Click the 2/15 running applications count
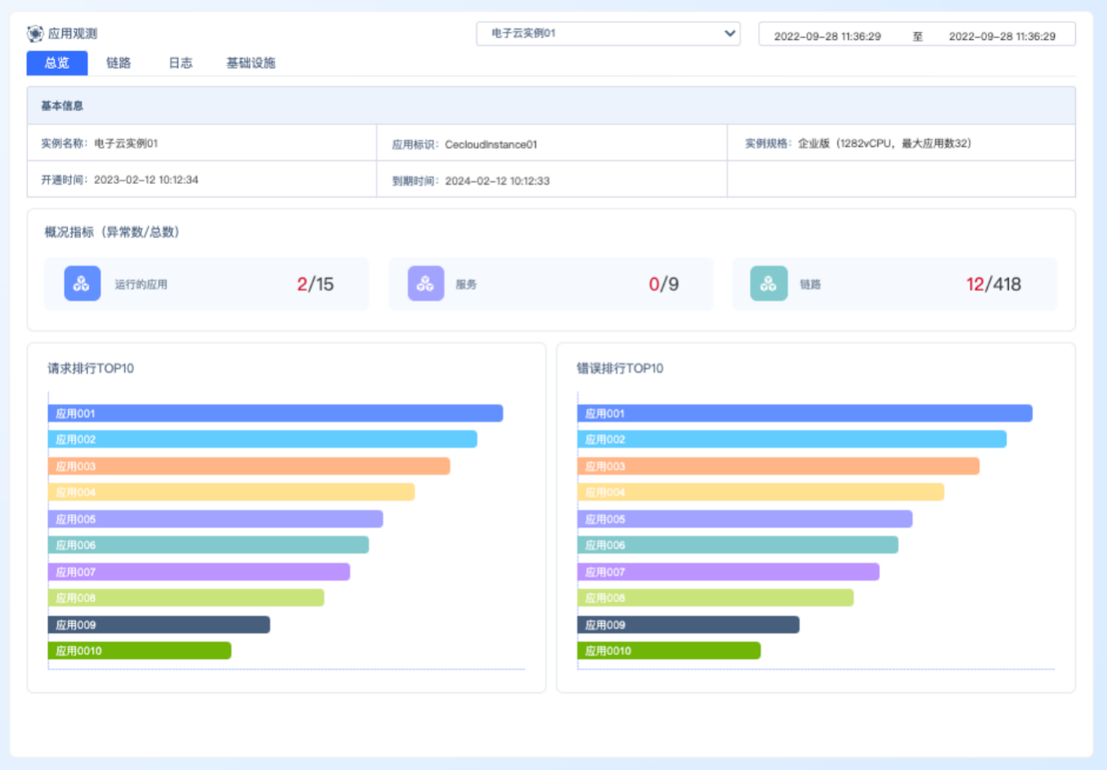Screen dimensions: 1107x770 [315, 284]
